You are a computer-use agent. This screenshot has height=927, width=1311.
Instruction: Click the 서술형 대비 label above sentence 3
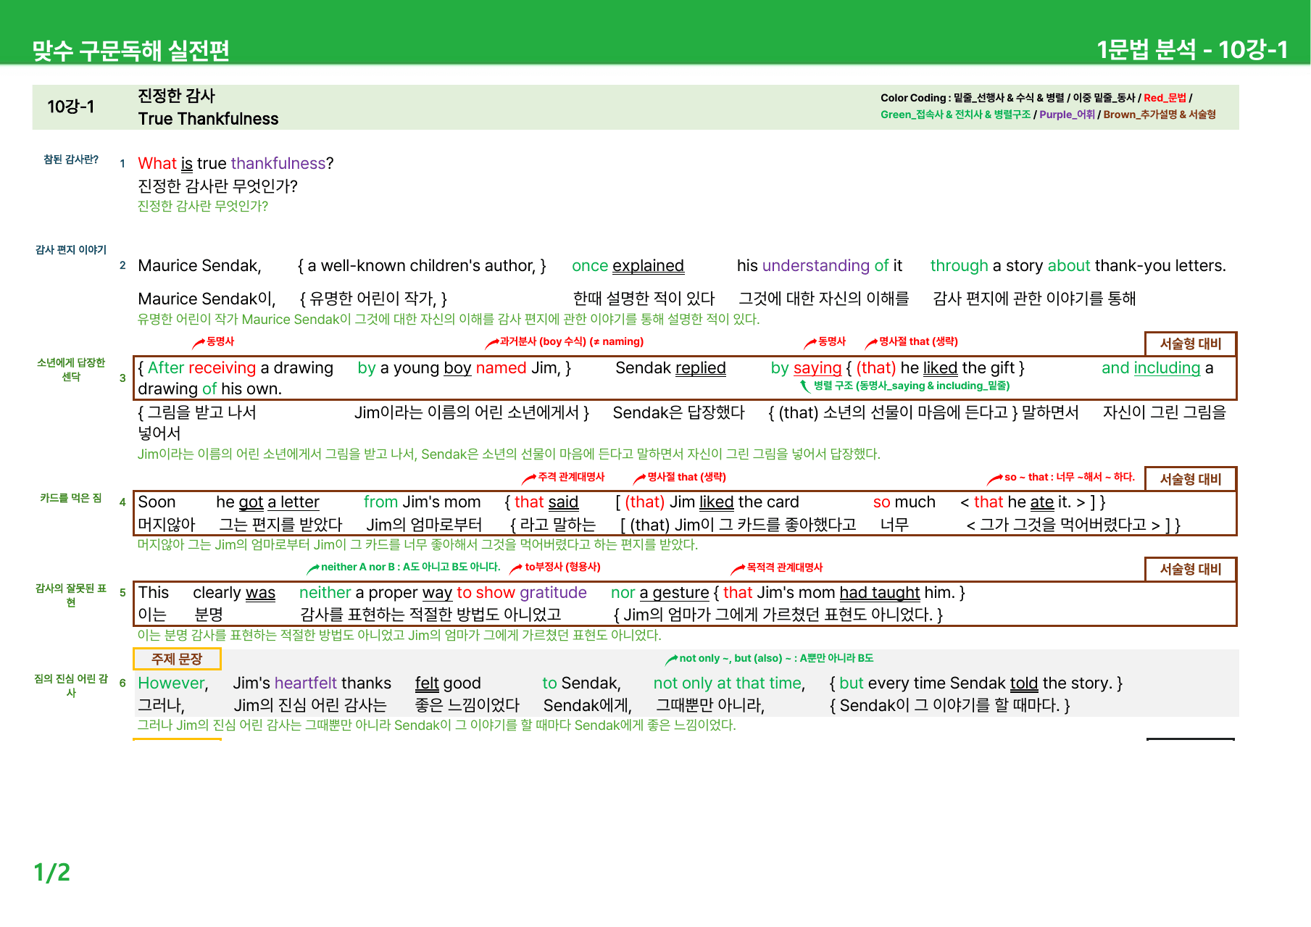point(1191,344)
